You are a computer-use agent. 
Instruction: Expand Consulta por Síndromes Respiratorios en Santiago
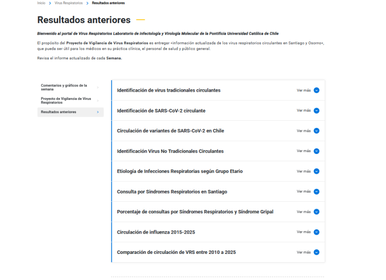click(x=218, y=192)
